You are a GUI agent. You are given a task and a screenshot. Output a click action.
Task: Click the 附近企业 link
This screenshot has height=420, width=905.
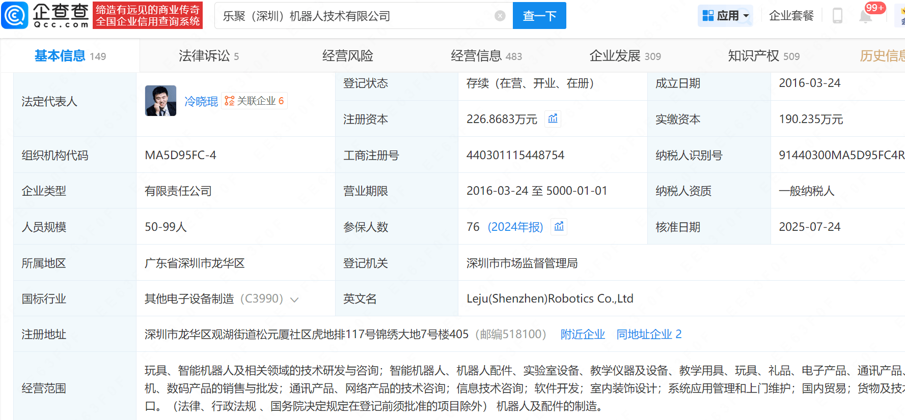click(x=583, y=334)
